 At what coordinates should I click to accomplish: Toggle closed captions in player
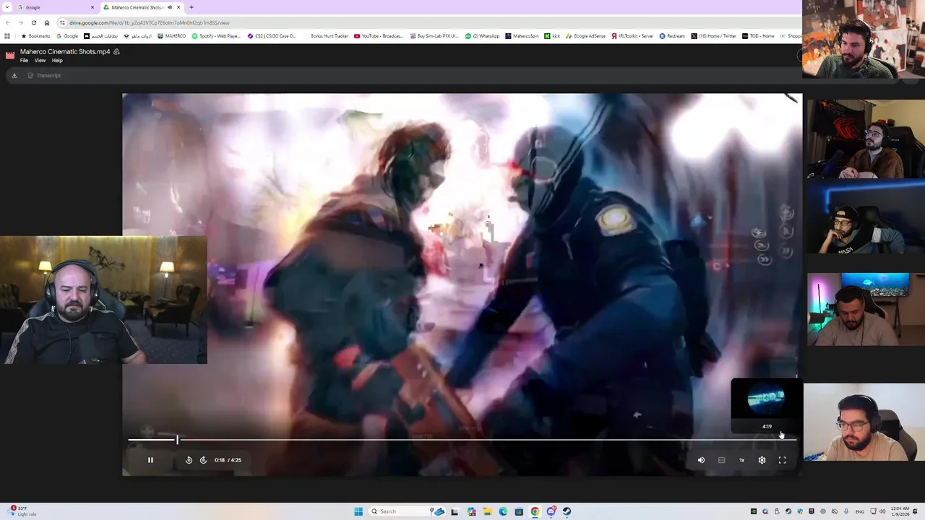coord(721,460)
